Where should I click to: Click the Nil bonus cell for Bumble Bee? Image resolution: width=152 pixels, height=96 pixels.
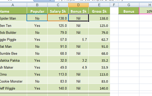[x=78, y=53]
